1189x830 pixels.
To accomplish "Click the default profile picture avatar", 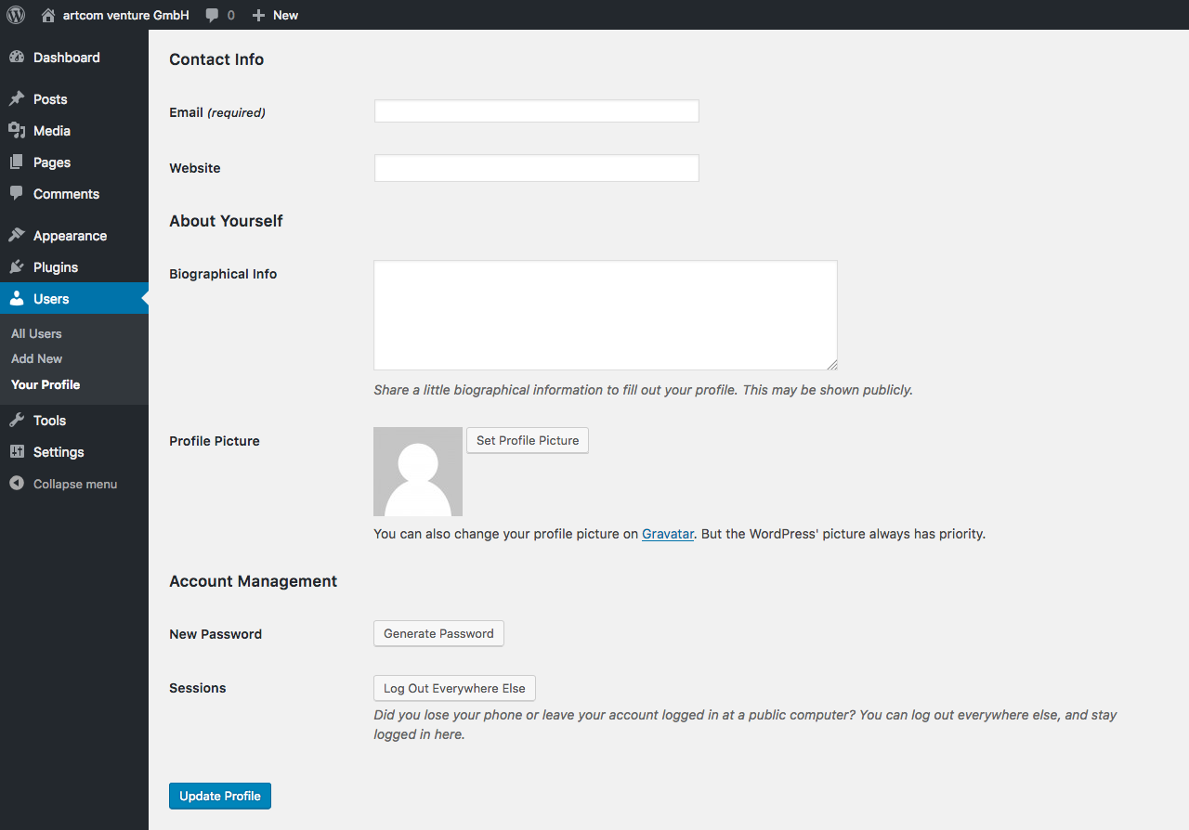I will tap(418, 472).
